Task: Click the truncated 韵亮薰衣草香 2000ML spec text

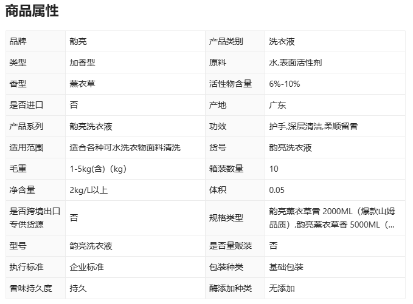Action: (332, 218)
